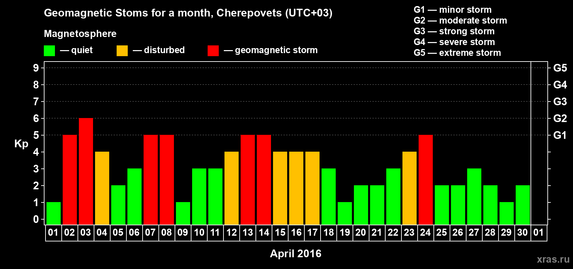Click the 'April 2016' axis caption
This screenshot has width=573, height=269.
pos(296,254)
